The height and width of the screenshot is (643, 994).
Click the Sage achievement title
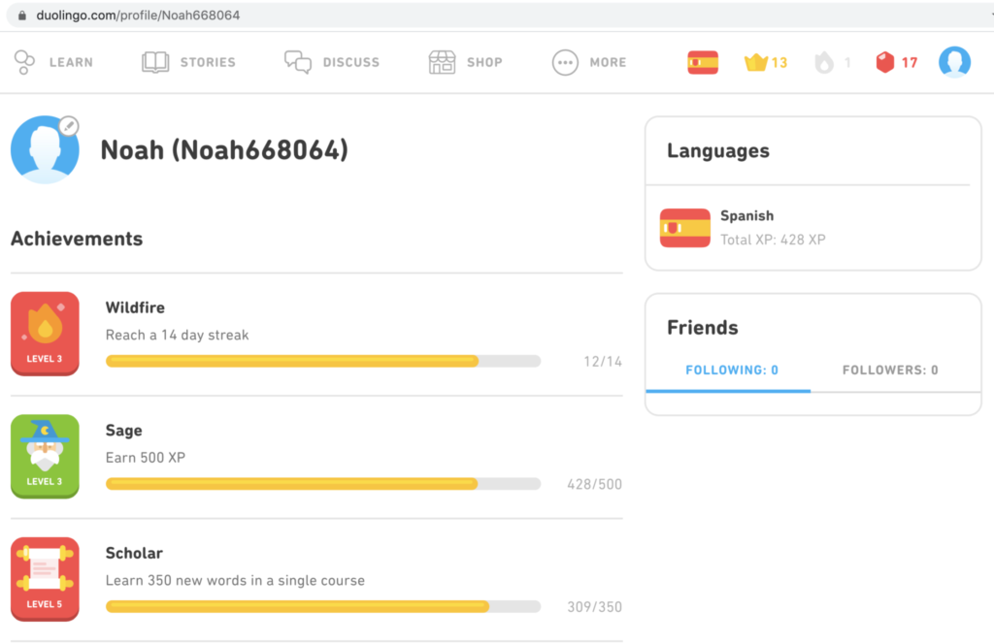pyautogui.click(x=123, y=431)
